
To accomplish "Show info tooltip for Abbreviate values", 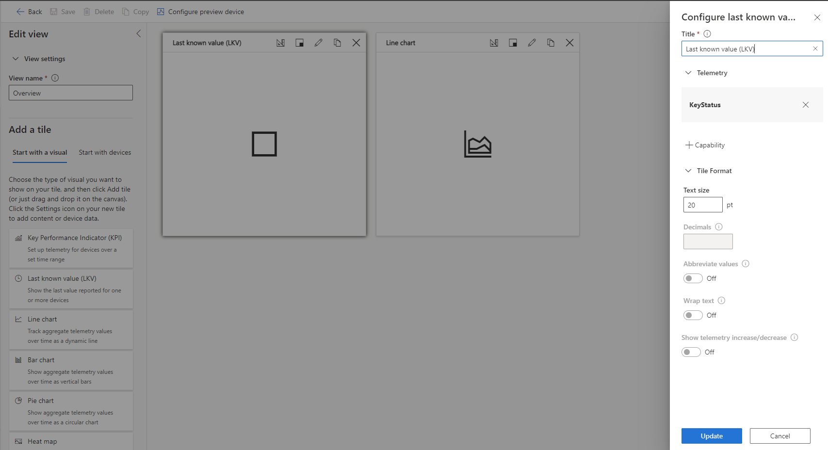I will coord(746,263).
